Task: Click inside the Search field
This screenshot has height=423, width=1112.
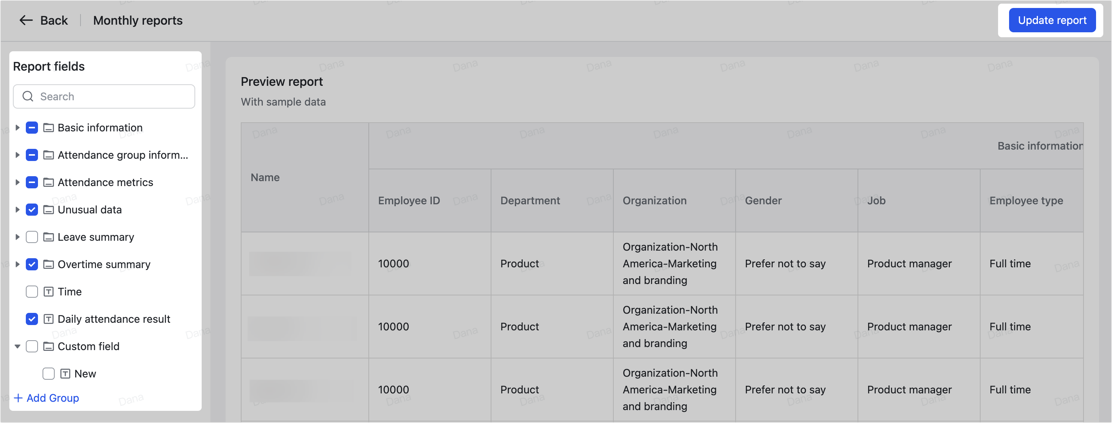Action: click(104, 96)
